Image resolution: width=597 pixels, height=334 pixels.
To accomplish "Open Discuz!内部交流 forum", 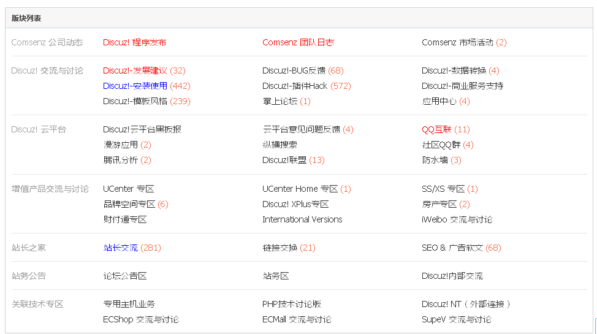I will point(452,276).
